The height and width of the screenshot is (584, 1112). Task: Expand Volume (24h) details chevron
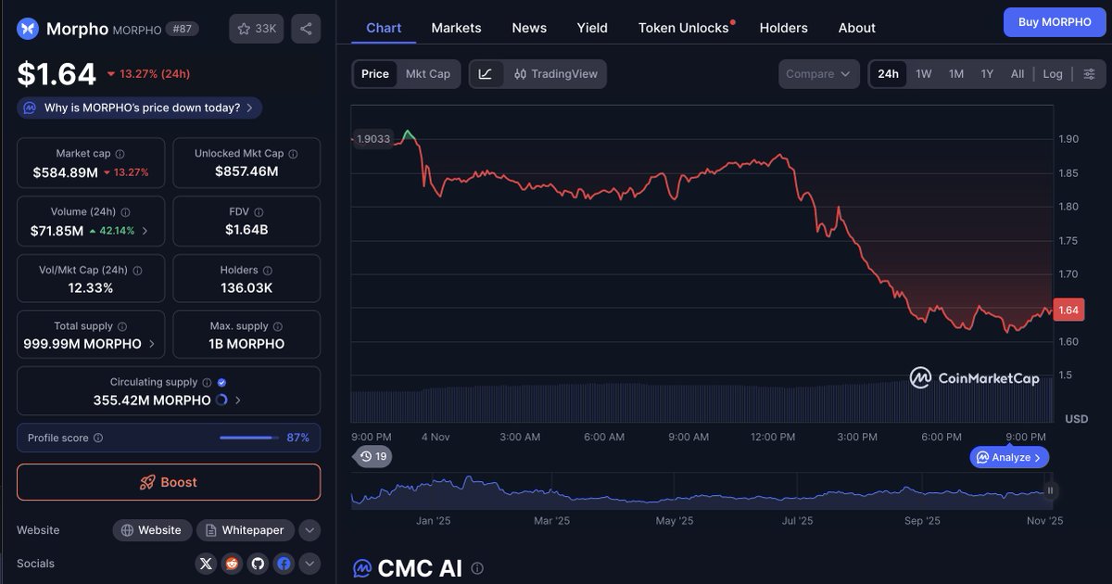pos(145,231)
